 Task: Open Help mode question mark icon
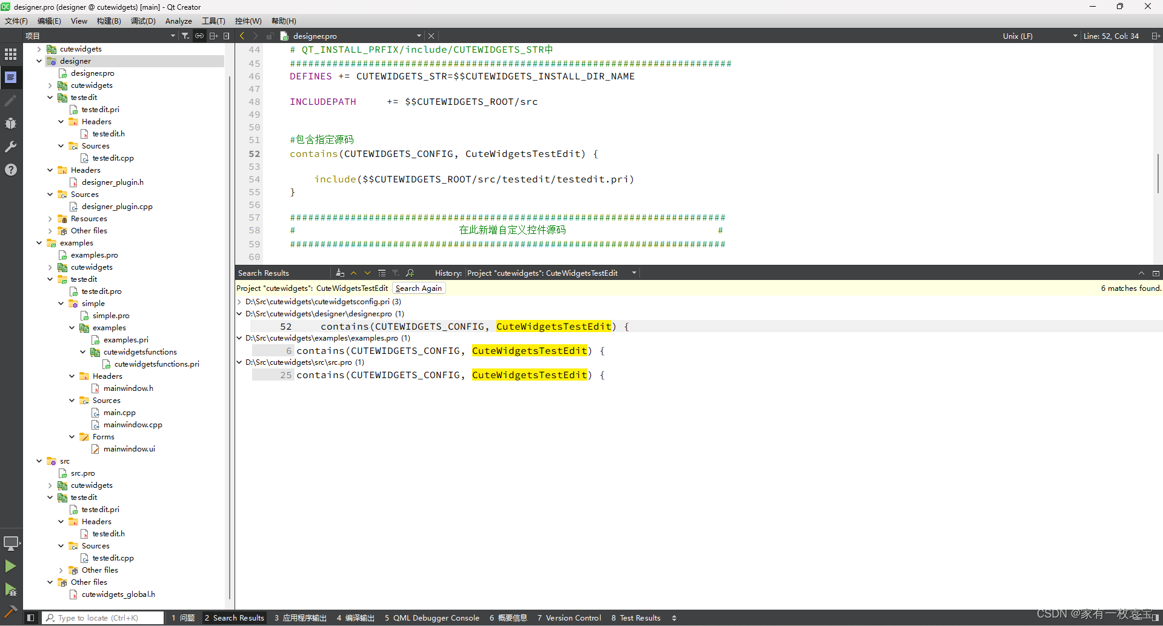click(x=11, y=170)
